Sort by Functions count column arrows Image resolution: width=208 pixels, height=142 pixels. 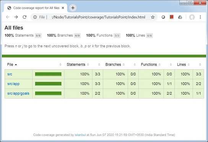(x=171, y=64)
